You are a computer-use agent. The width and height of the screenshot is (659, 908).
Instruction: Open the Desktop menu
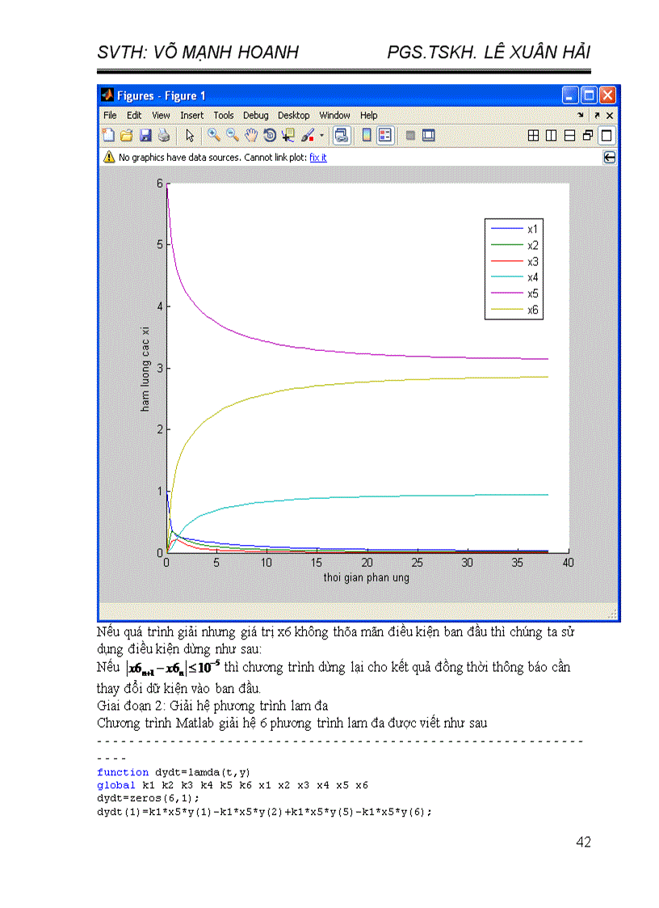pyautogui.click(x=294, y=116)
